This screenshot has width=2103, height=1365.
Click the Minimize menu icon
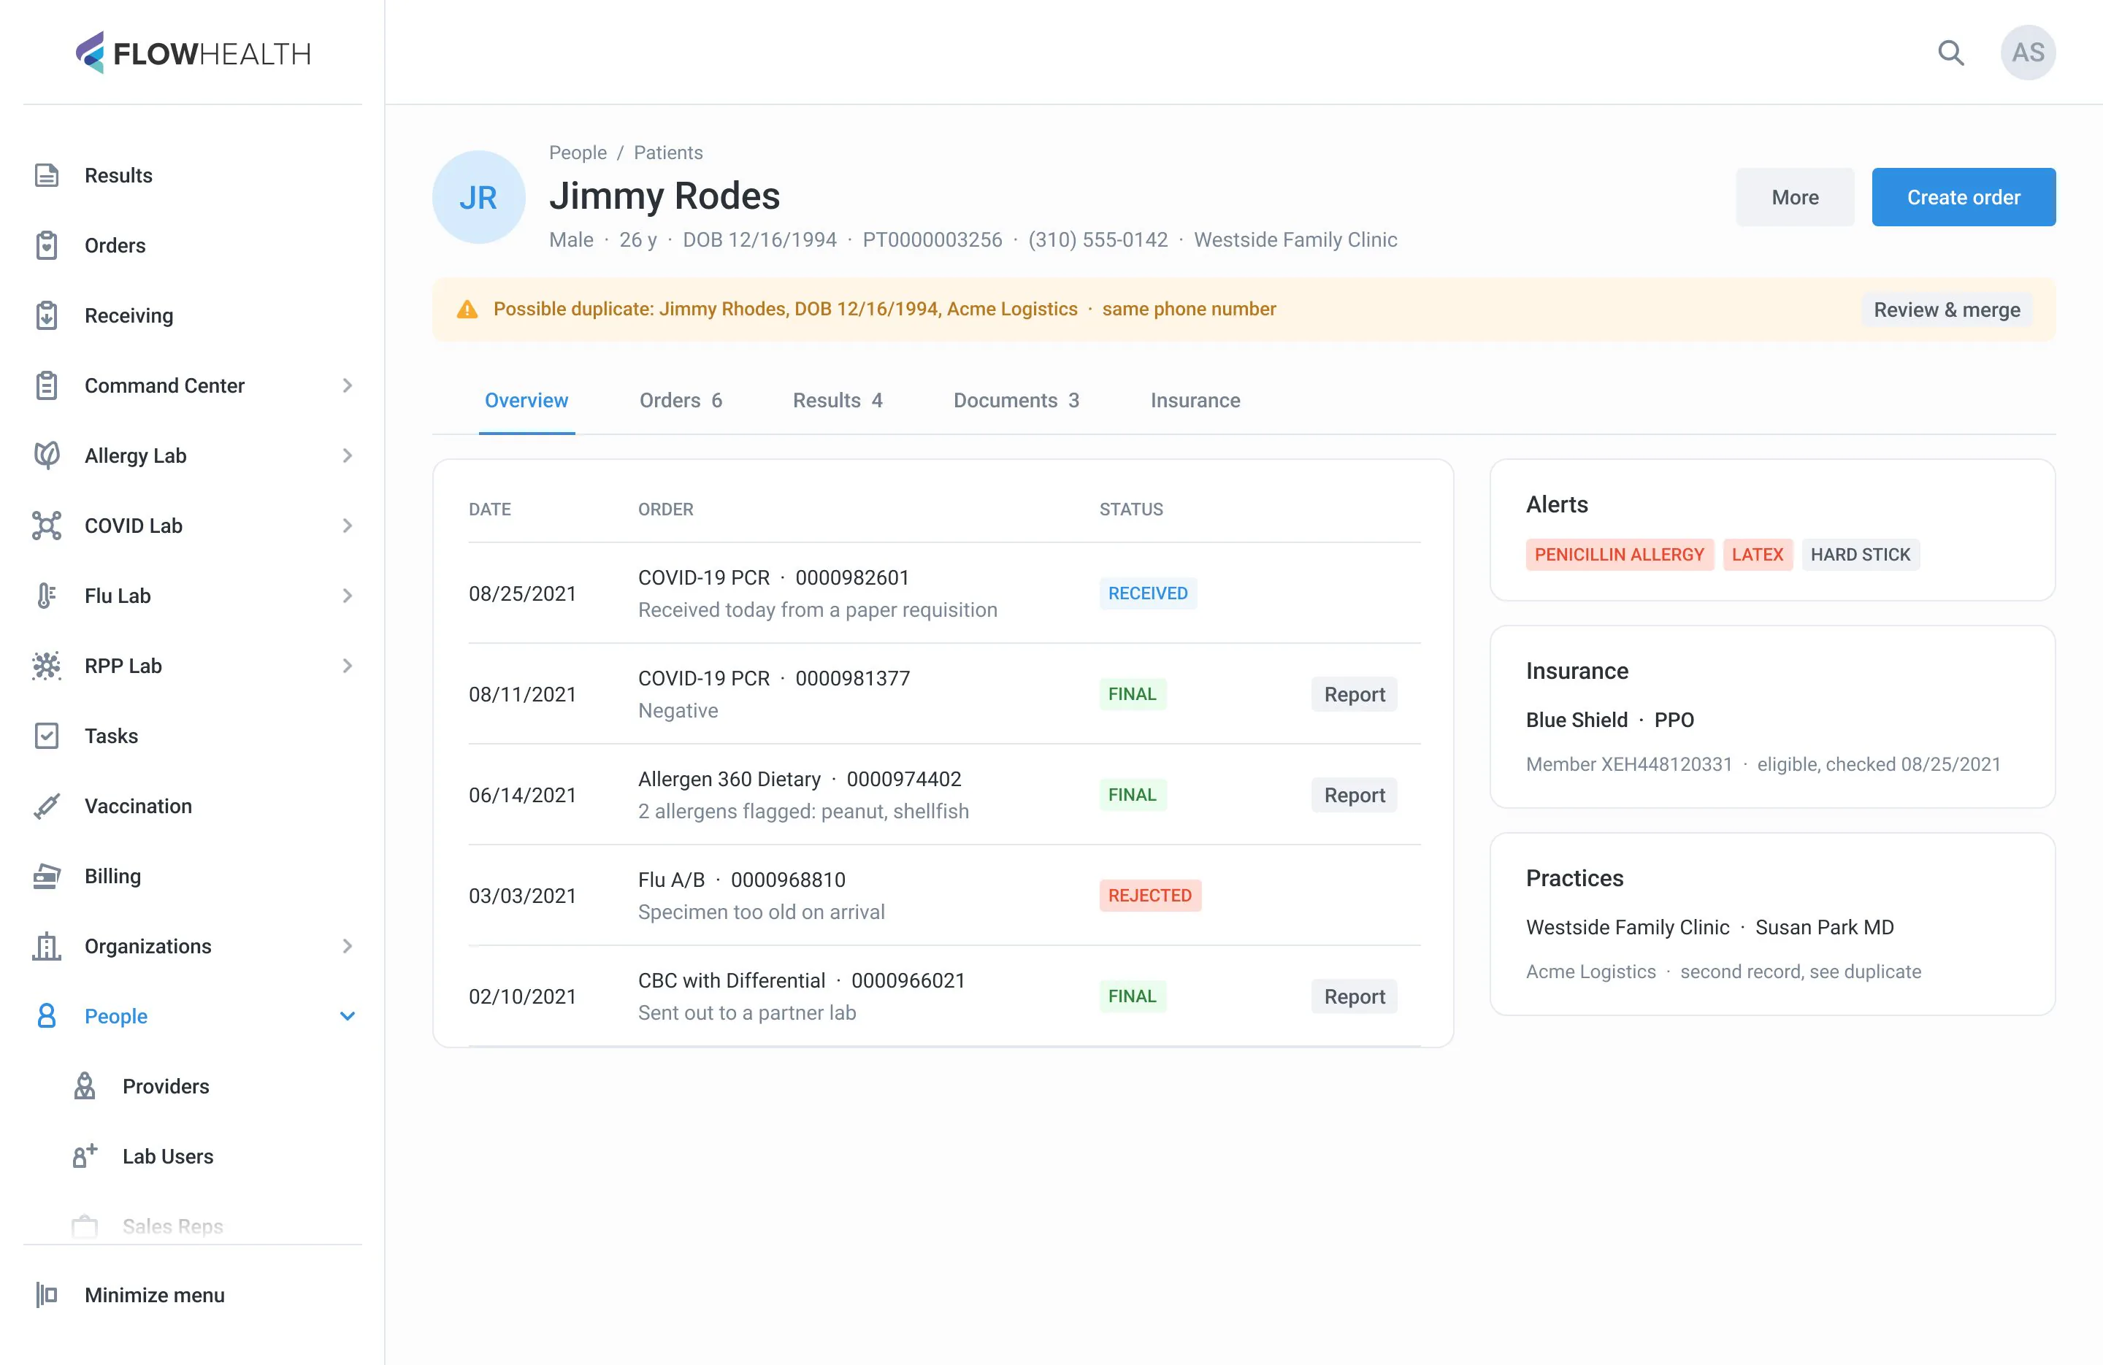pos(47,1294)
